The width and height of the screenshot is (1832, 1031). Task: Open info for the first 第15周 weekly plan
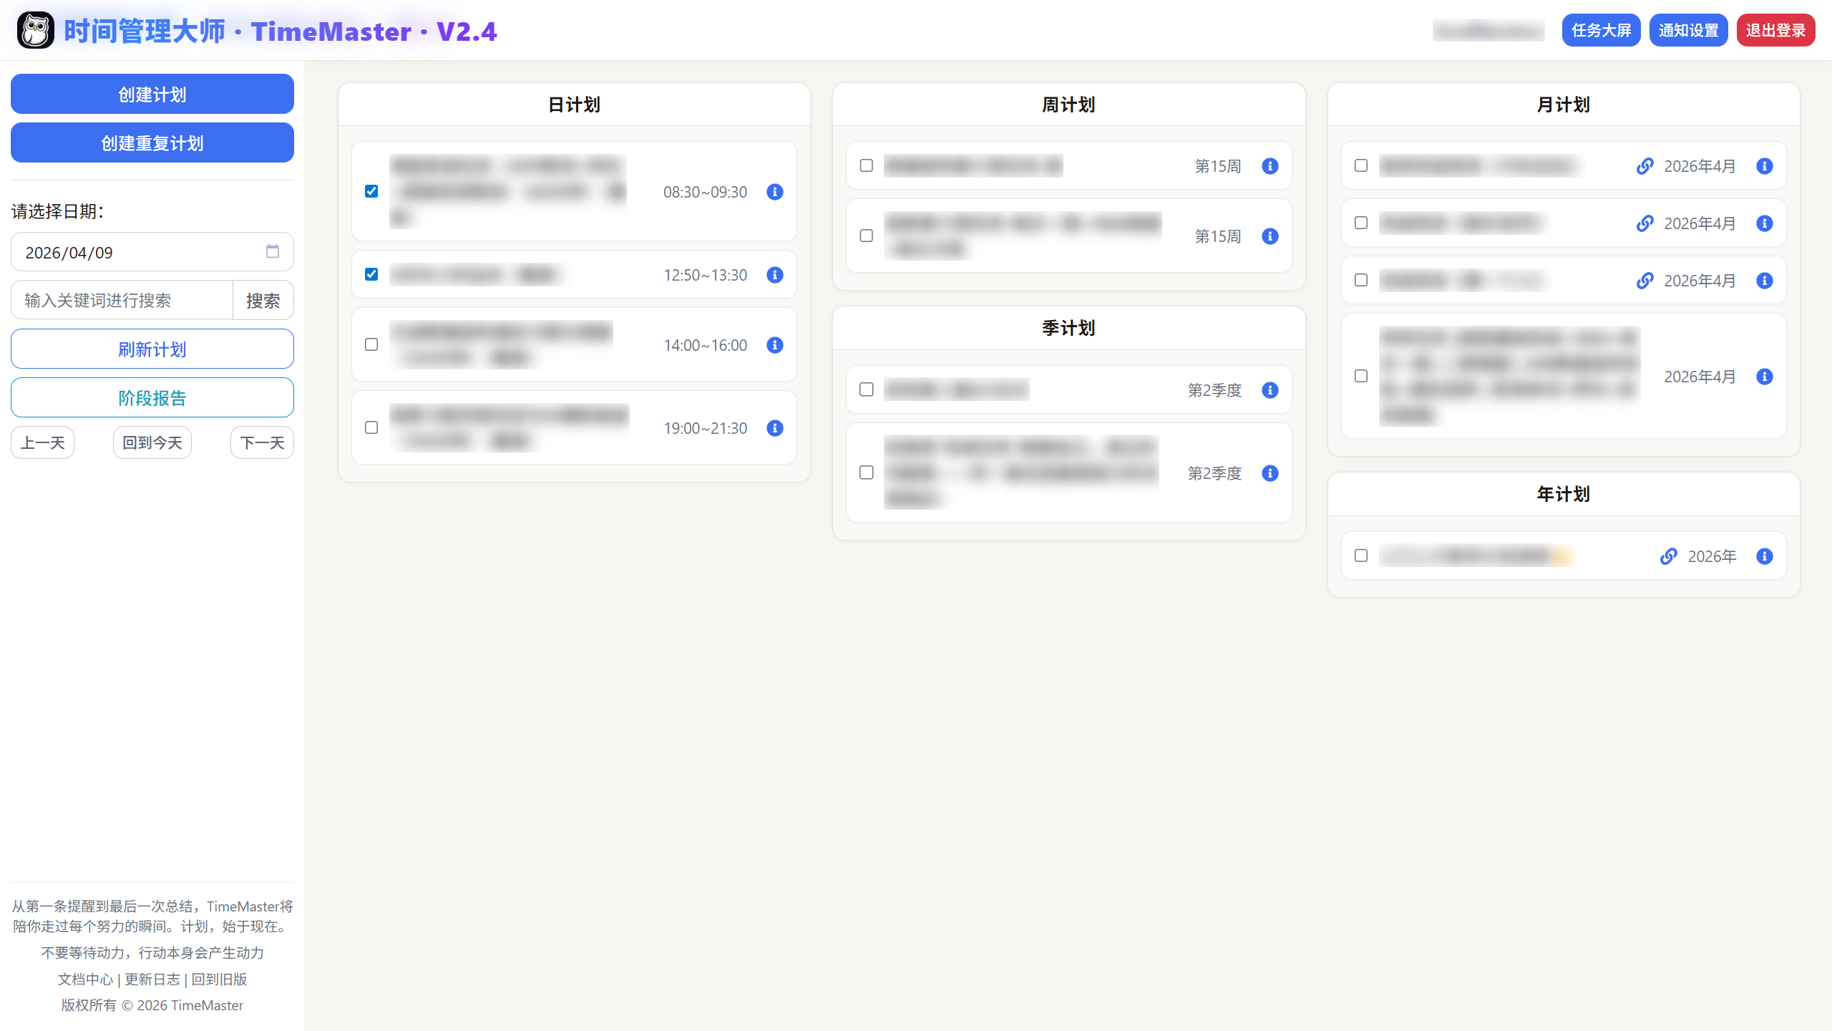click(x=1270, y=166)
